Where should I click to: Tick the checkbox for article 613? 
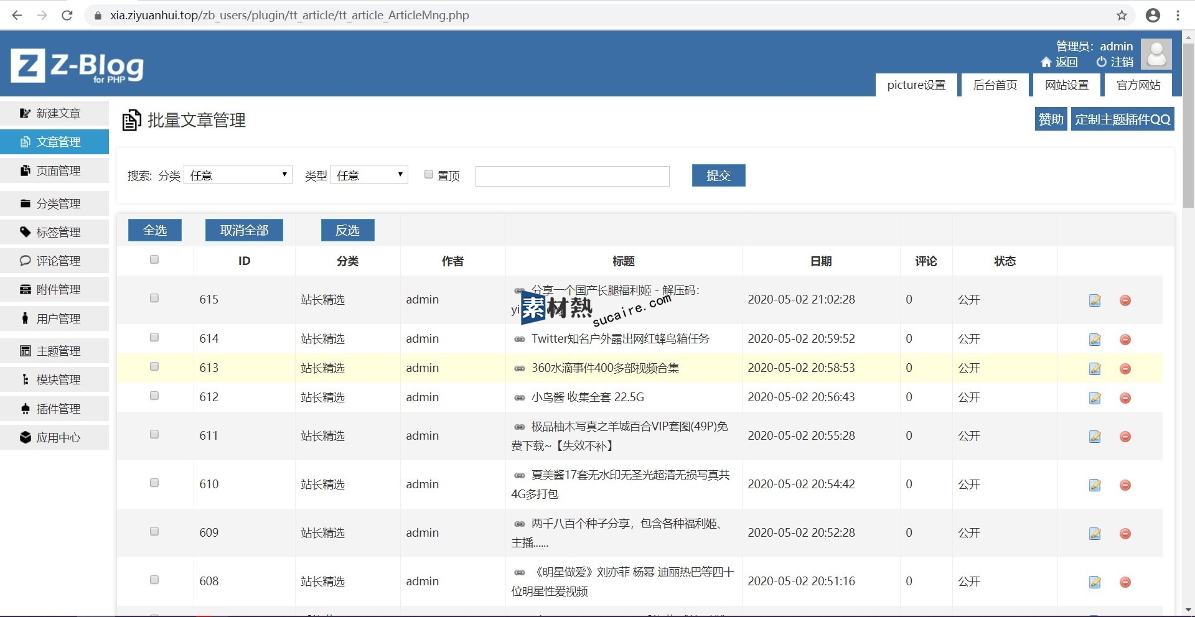(154, 367)
